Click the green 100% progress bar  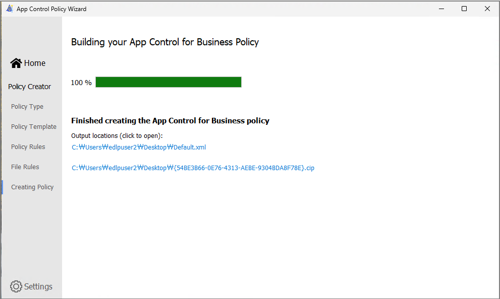[x=169, y=82]
